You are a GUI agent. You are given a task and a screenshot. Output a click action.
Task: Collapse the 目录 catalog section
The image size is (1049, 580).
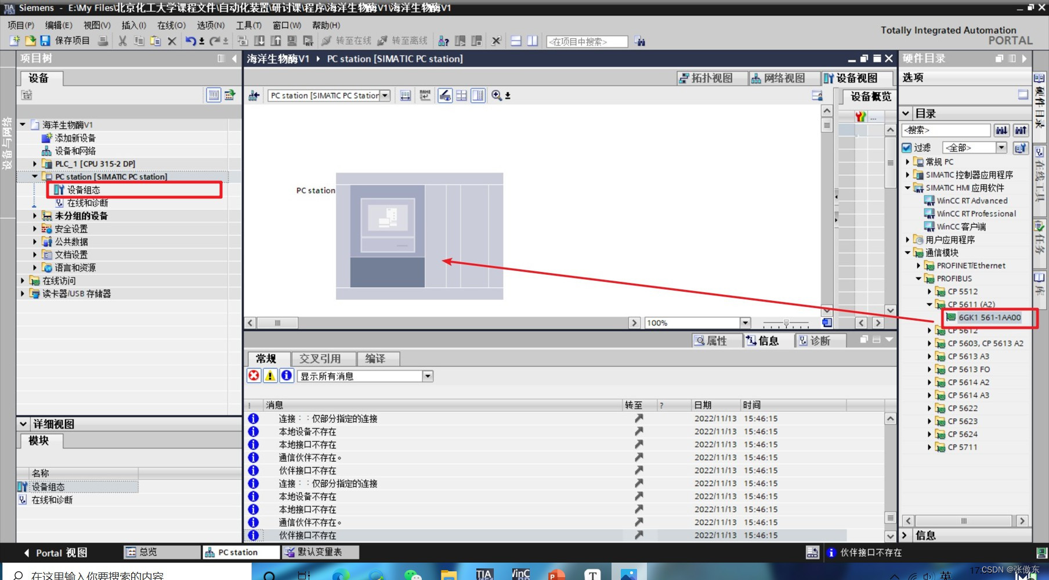(906, 114)
